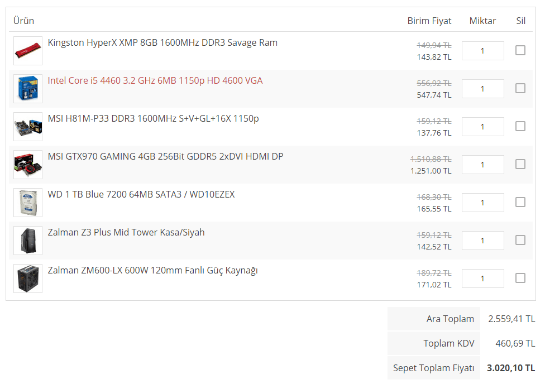The width and height of the screenshot is (545, 384).
Task: Click the quantity input for WD 1 TB Blue
Action: tap(482, 203)
